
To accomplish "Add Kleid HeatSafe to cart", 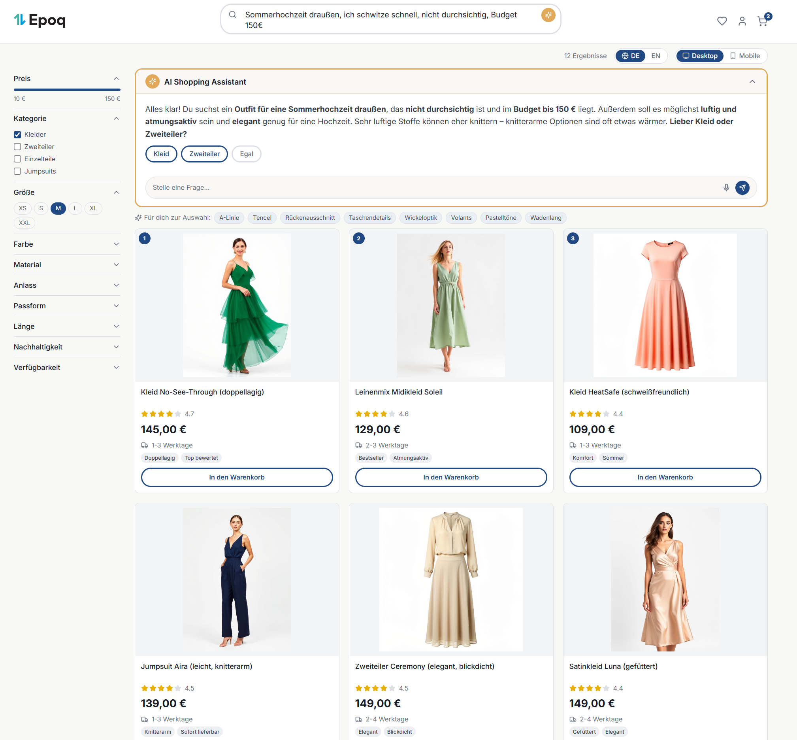I will tap(665, 477).
